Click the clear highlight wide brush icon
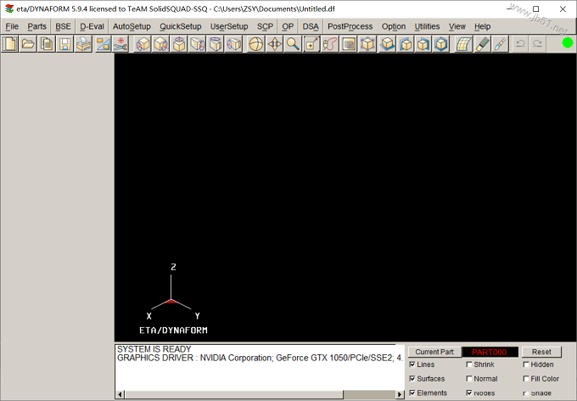 (x=483, y=44)
